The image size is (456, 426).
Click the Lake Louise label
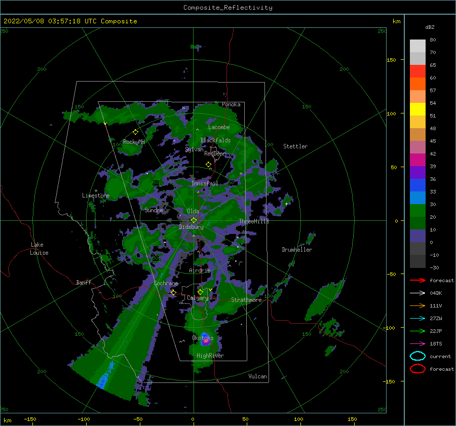pyautogui.click(x=39, y=249)
